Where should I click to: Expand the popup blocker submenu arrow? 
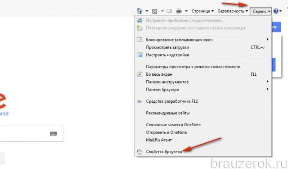[268, 39]
